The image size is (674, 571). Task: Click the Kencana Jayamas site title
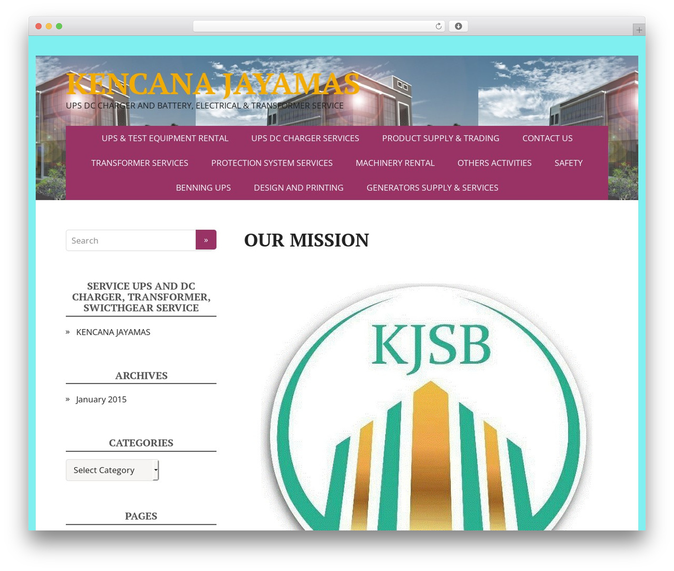coord(213,84)
